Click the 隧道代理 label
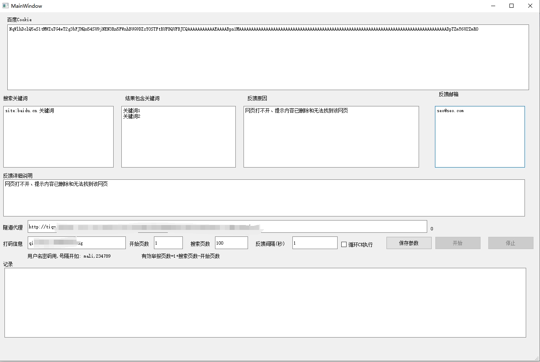Viewport: 540px width, 362px height. coord(13,227)
